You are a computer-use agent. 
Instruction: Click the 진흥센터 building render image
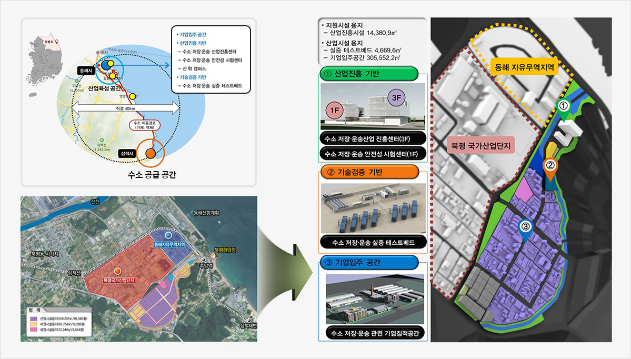(373, 107)
